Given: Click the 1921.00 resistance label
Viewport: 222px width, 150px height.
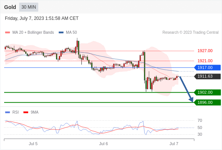Looking at the screenshot, I should coord(205,61).
